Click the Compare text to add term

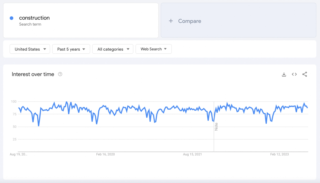coord(190,21)
